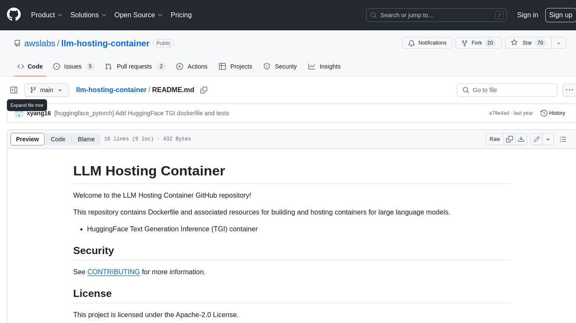This screenshot has width=576, height=323.
Task: Go to llm-hosting-container breadcrumb root
Action: tap(111, 90)
